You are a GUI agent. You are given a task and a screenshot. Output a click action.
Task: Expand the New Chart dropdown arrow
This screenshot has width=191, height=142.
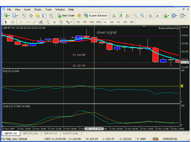(x=9, y=16)
